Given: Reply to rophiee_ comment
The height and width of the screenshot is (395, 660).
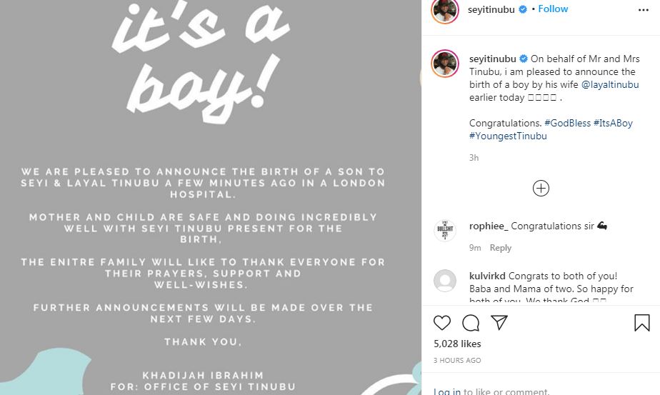Looking at the screenshot, I should coord(501,248).
